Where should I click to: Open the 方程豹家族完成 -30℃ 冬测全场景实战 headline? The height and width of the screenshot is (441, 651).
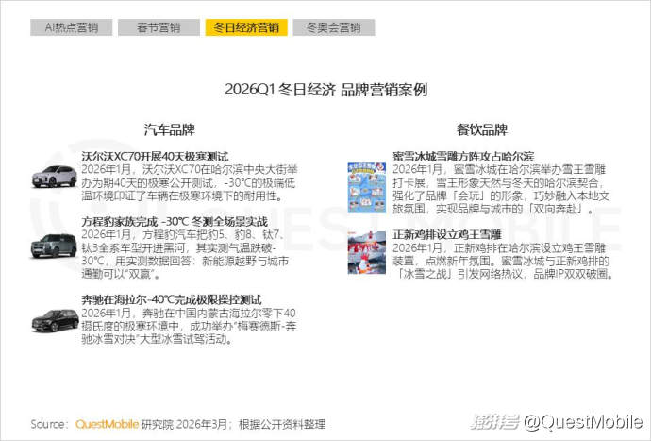pos(172,221)
